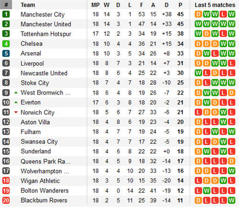
Task: Sort table by the MP column header
Action: pyautogui.click(x=96, y=5)
